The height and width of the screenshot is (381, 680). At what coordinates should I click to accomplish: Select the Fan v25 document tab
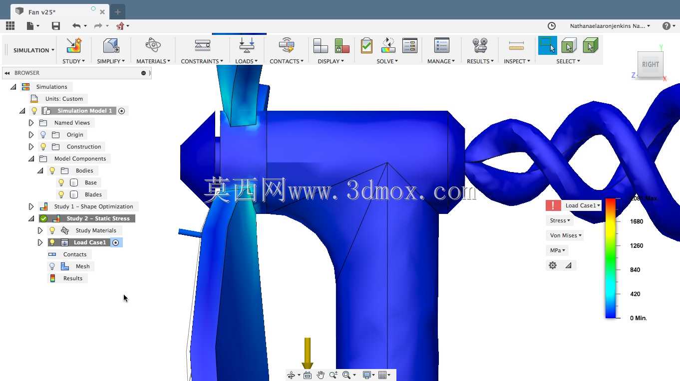coord(60,12)
